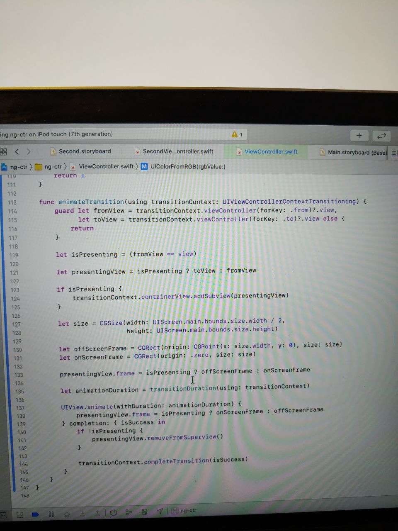This screenshot has width=398, height=531.
Task: Click 'UIViewControllerContextTransitioning' type on line 113
Action: point(290,201)
